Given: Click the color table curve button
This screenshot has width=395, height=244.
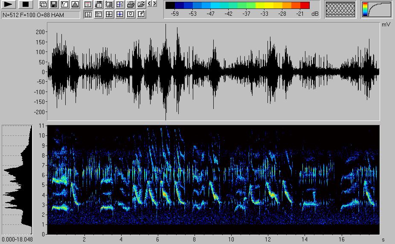Looking at the screenshot, I should (x=376, y=9).
